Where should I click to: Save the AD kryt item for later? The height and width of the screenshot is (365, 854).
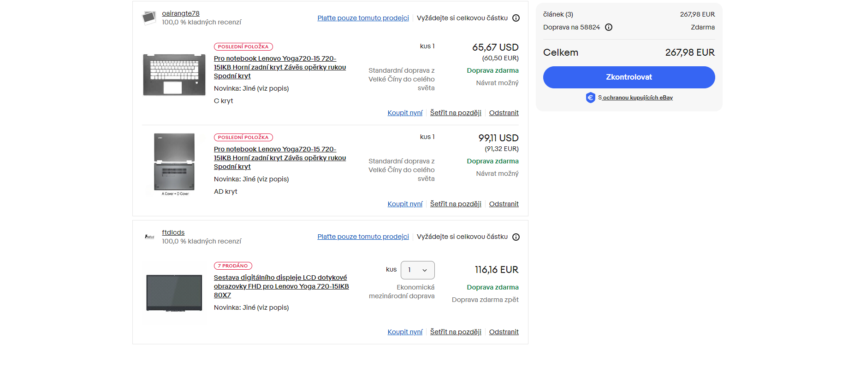pos(456,204)
